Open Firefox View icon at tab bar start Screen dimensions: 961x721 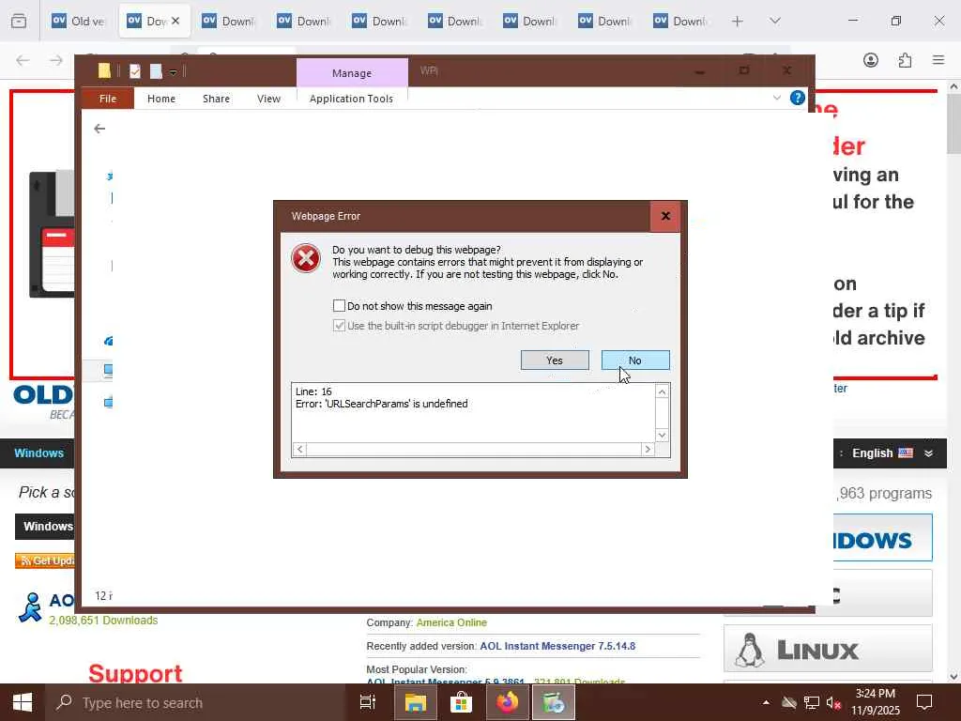coord(19,21)
